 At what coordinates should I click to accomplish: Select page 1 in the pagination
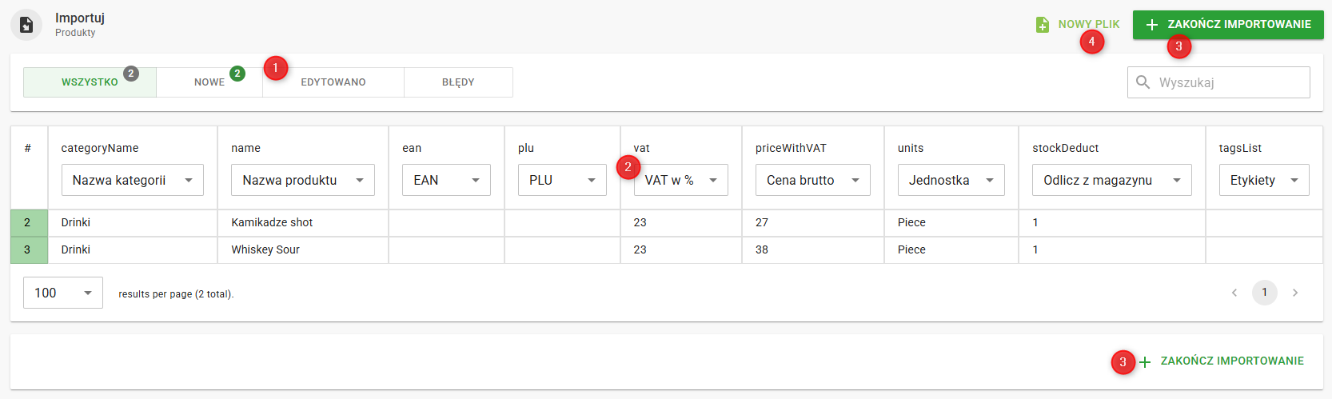[x=1264, y=293]
